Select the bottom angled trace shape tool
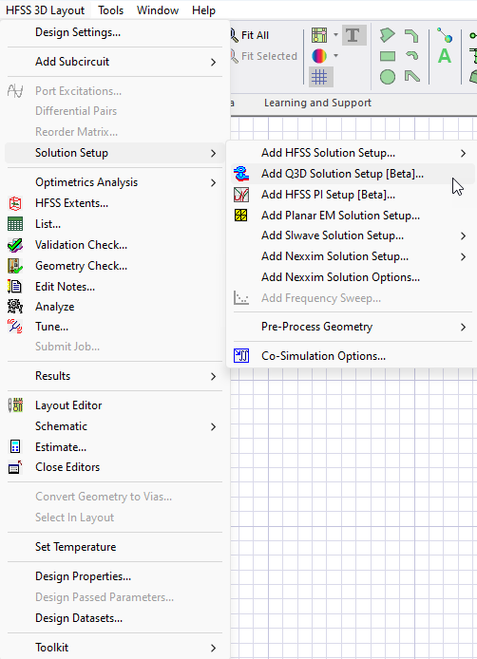This screenshot has height=659, width=477. click(x=411, y=76)
